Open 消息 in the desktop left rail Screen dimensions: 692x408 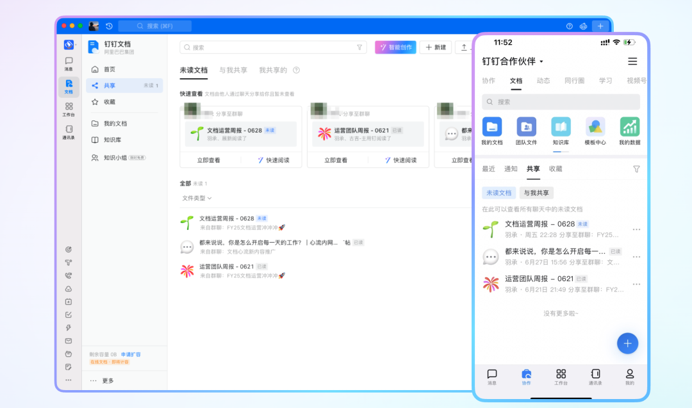[69, 63]
